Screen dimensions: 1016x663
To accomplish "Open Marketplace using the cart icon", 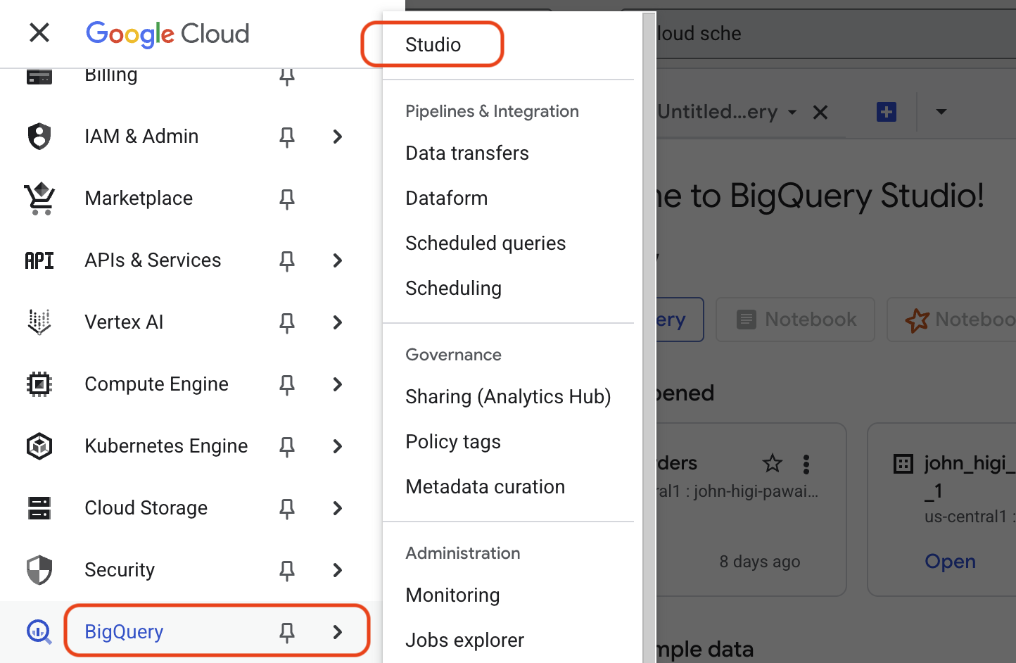I will click(39, 198).
